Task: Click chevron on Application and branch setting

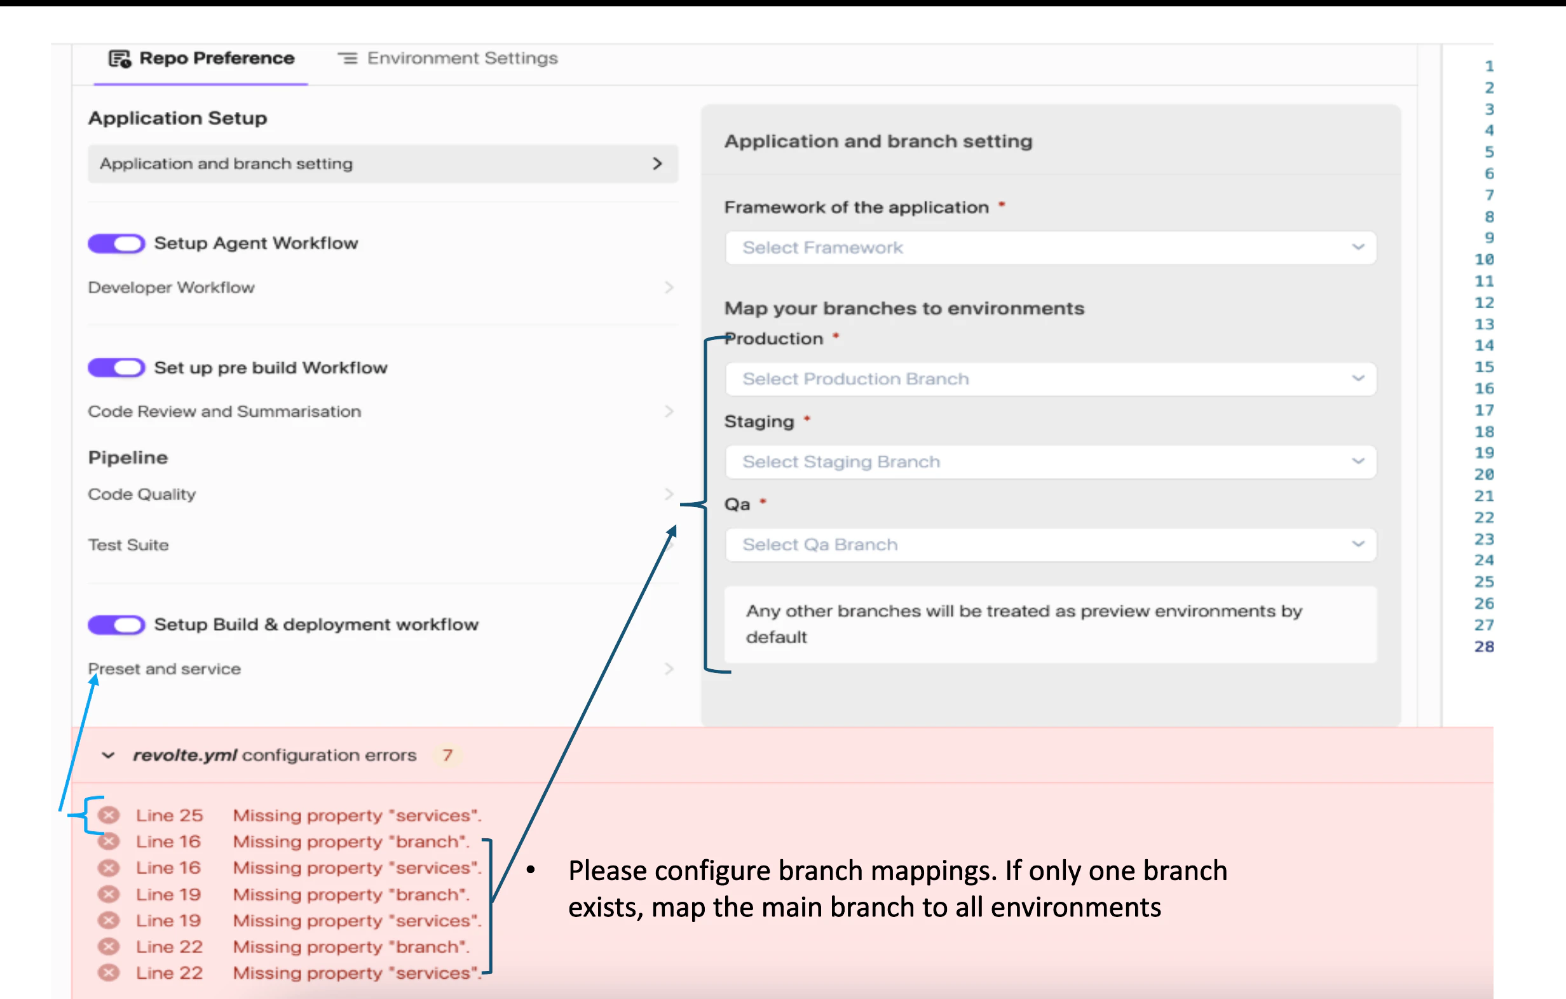Action: (658, 163)
